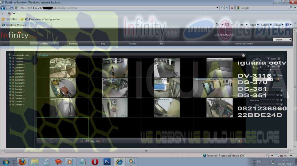Toggle live view circle for Camera 05
The height and width of the screenshot is (166, 297).
click(x=13, y=71)
